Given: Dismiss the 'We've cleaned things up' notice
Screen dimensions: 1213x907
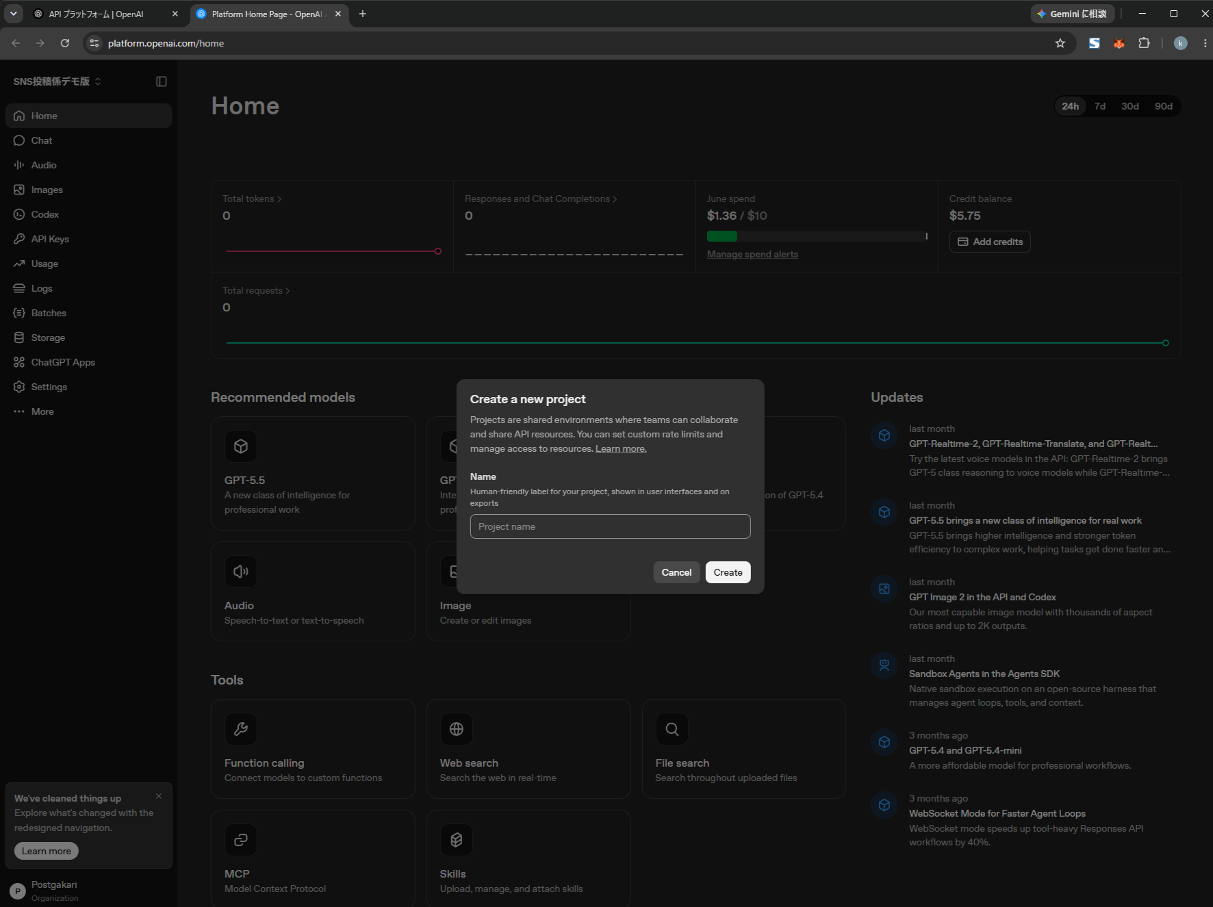Looking at the screenshot, I should [x=159, y=796].
